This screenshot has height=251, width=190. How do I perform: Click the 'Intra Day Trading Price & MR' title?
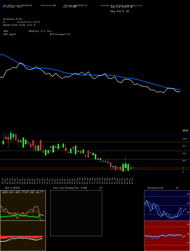(x=70, y=188)
